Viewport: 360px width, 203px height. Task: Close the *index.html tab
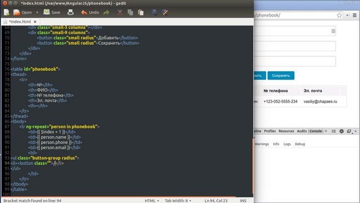coord(35,21)
